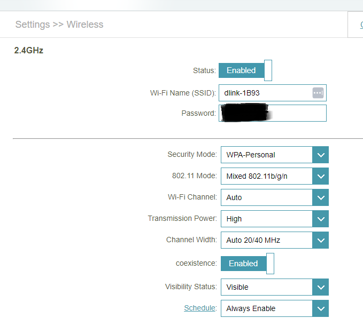
Task: Click the Schedule link
Action: (x=199, y=308)
